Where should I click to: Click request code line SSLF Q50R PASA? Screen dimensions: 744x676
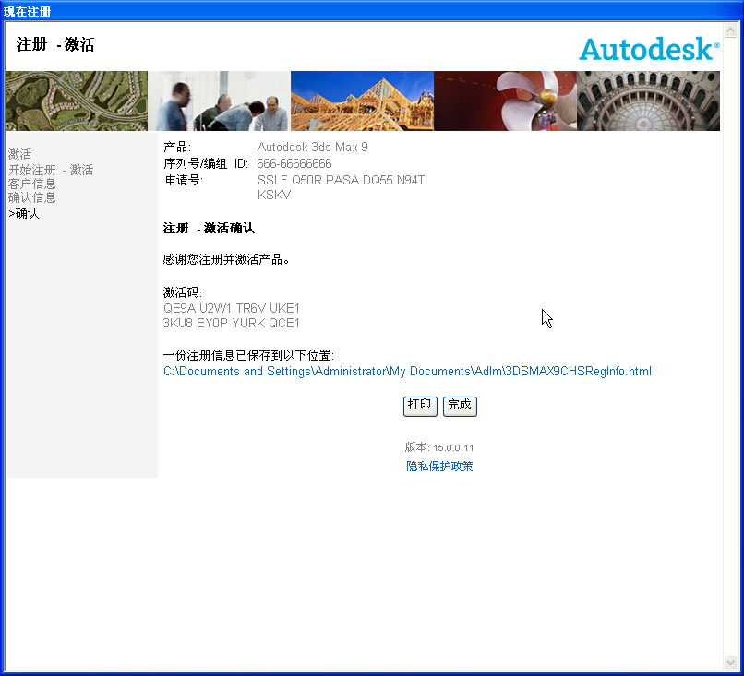[x=341, y=180]
